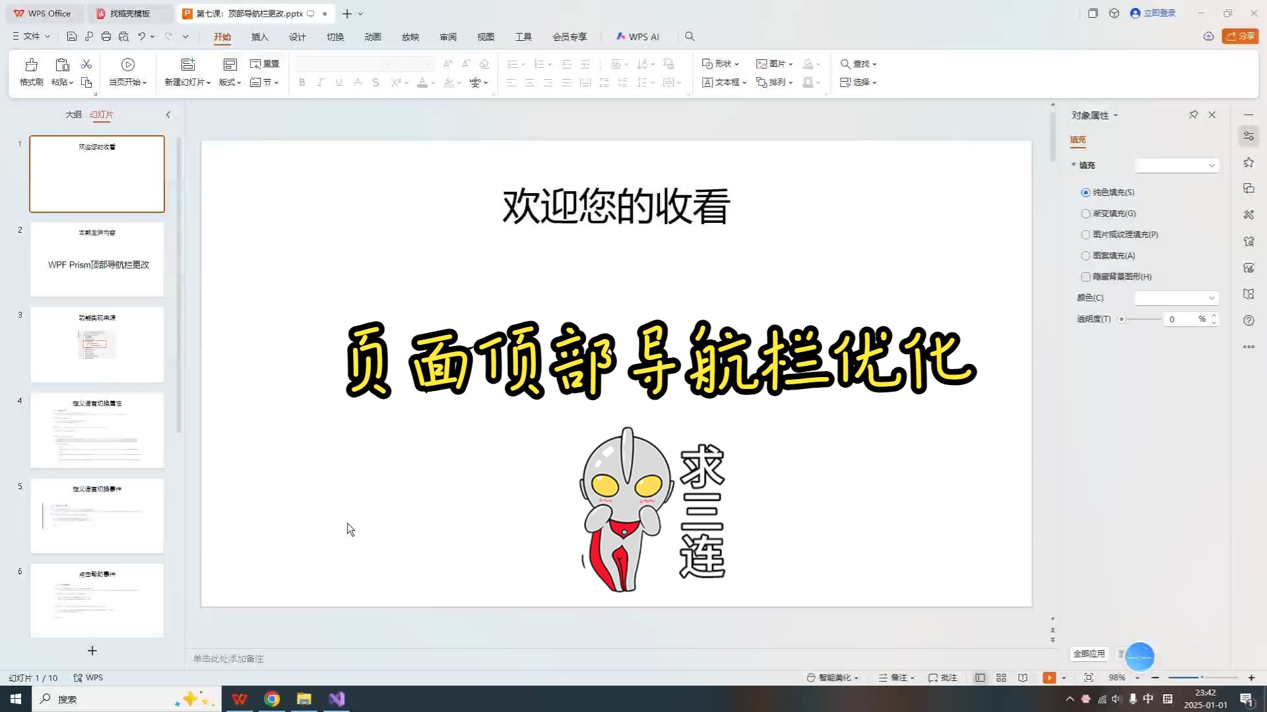Viewport: 1267px width, 712px height.
Task: Open the Layout (版式) dropdown
Action: 230,82
